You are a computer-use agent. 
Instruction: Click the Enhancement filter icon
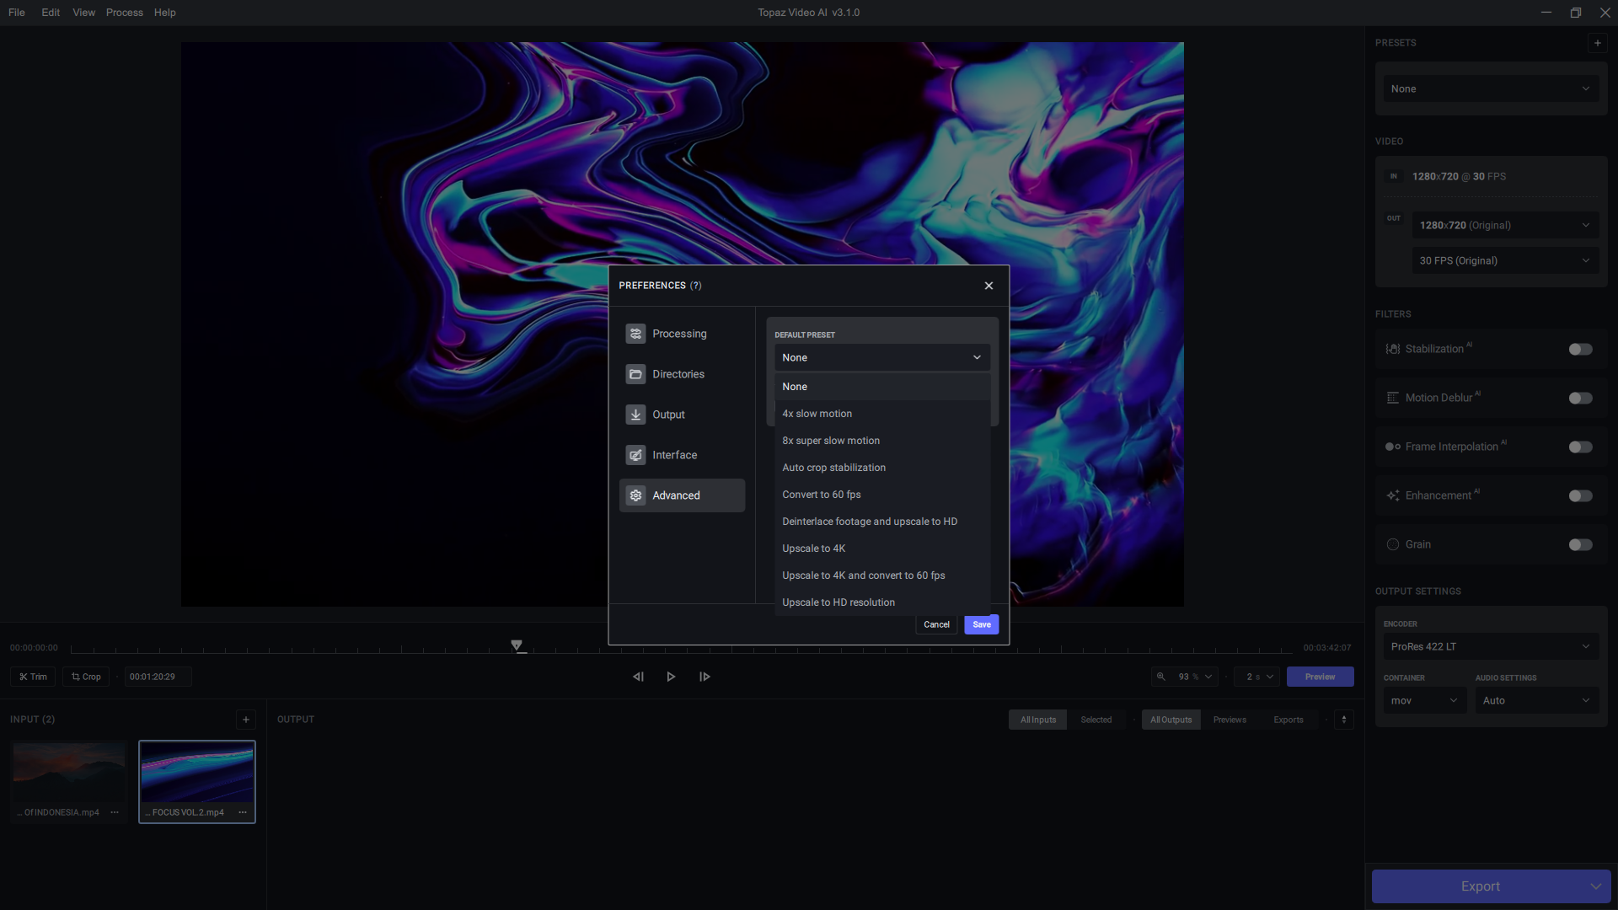pyautogui.click(x=1392, y=495)
